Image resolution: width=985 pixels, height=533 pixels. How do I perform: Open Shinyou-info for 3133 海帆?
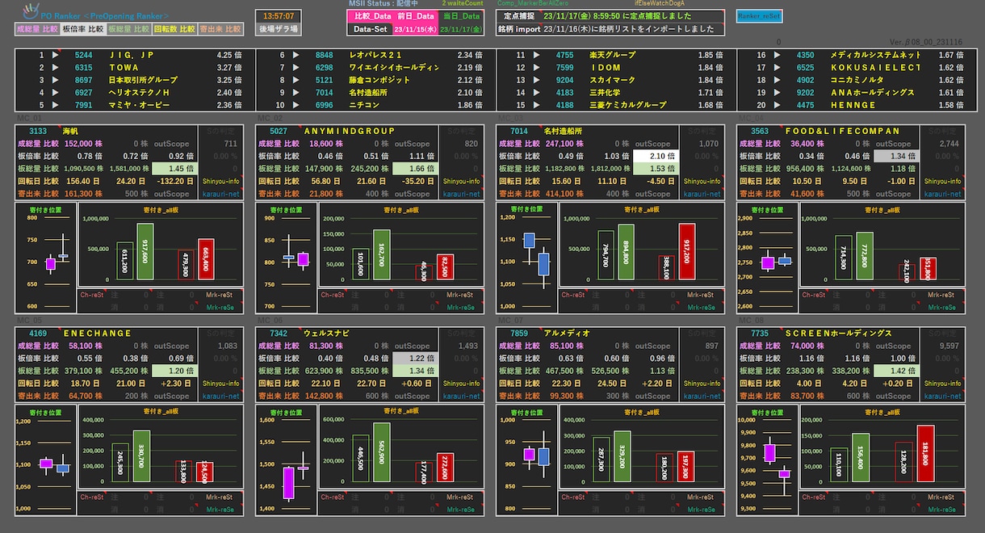220,182
